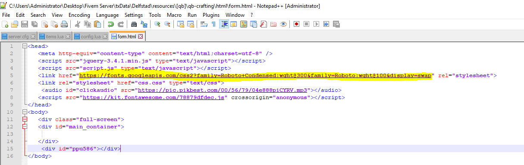Close the server.cfg tab

(33, 37)
